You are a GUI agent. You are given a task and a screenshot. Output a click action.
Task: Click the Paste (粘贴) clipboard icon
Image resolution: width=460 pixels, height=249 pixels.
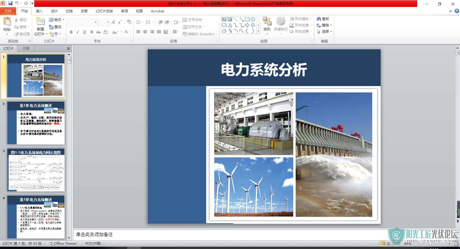point(7,22)
